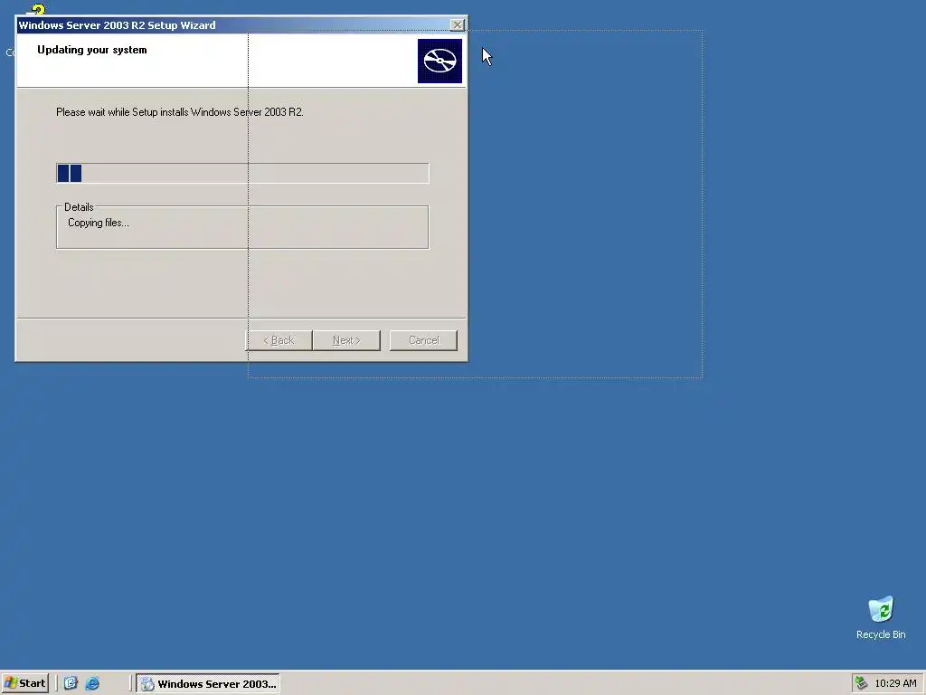926x695 pixels.
Task: Launch Internet Explorer from Quick Launch
Action: pyautogui.click(x=92, y=683)
